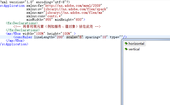Image resolution: width=170 pixels, height=105 pixels.
Task: Click the minHeight="600" attribute
Action: [x=69, y=20]
